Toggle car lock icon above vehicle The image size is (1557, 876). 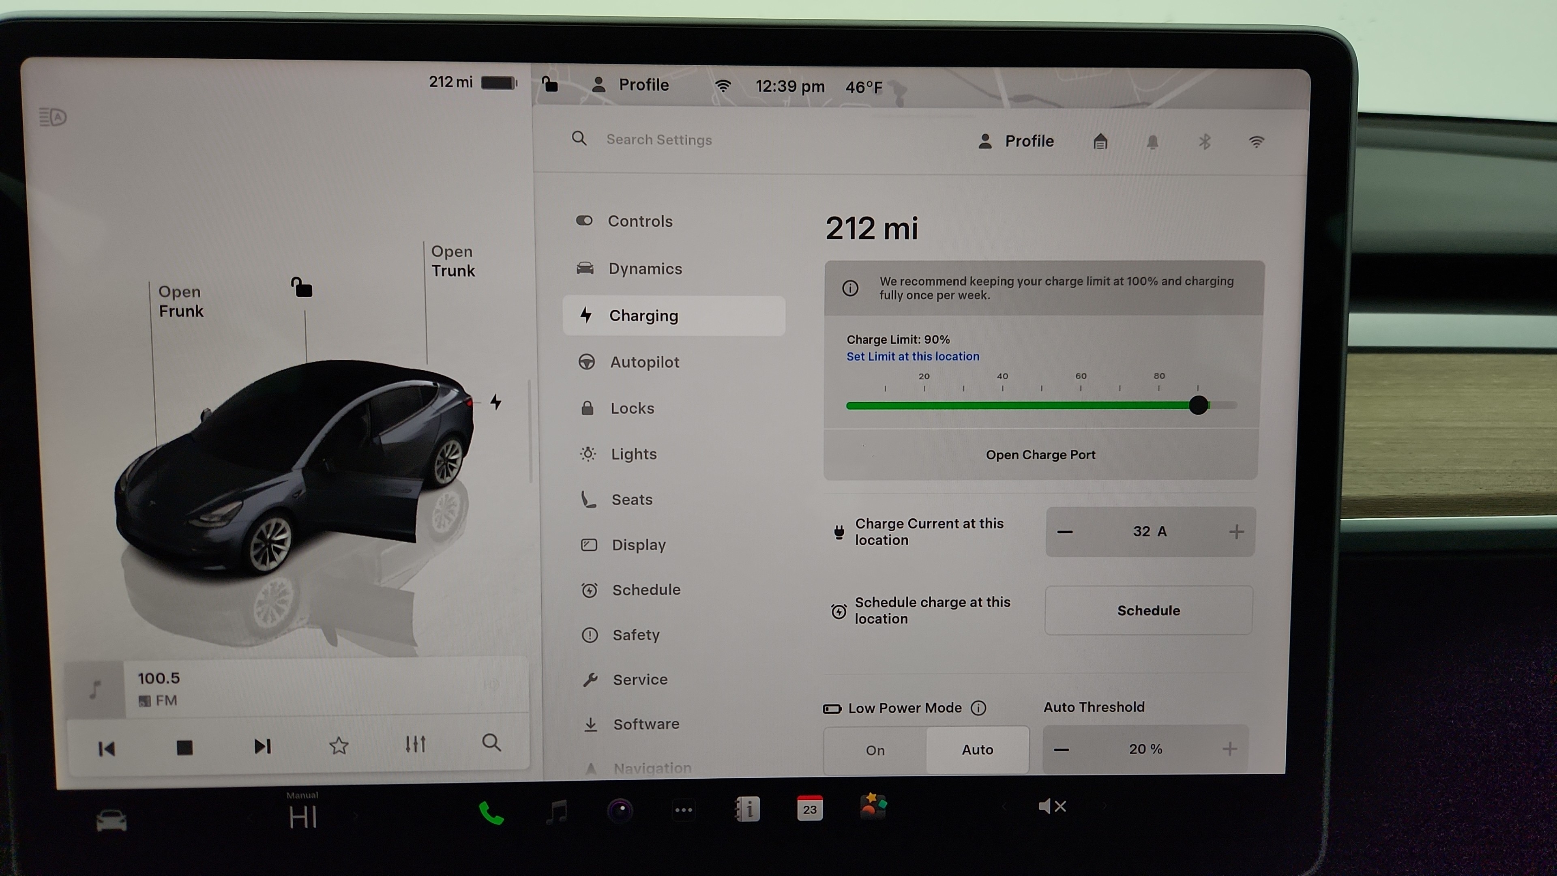[x=302, y=288]
